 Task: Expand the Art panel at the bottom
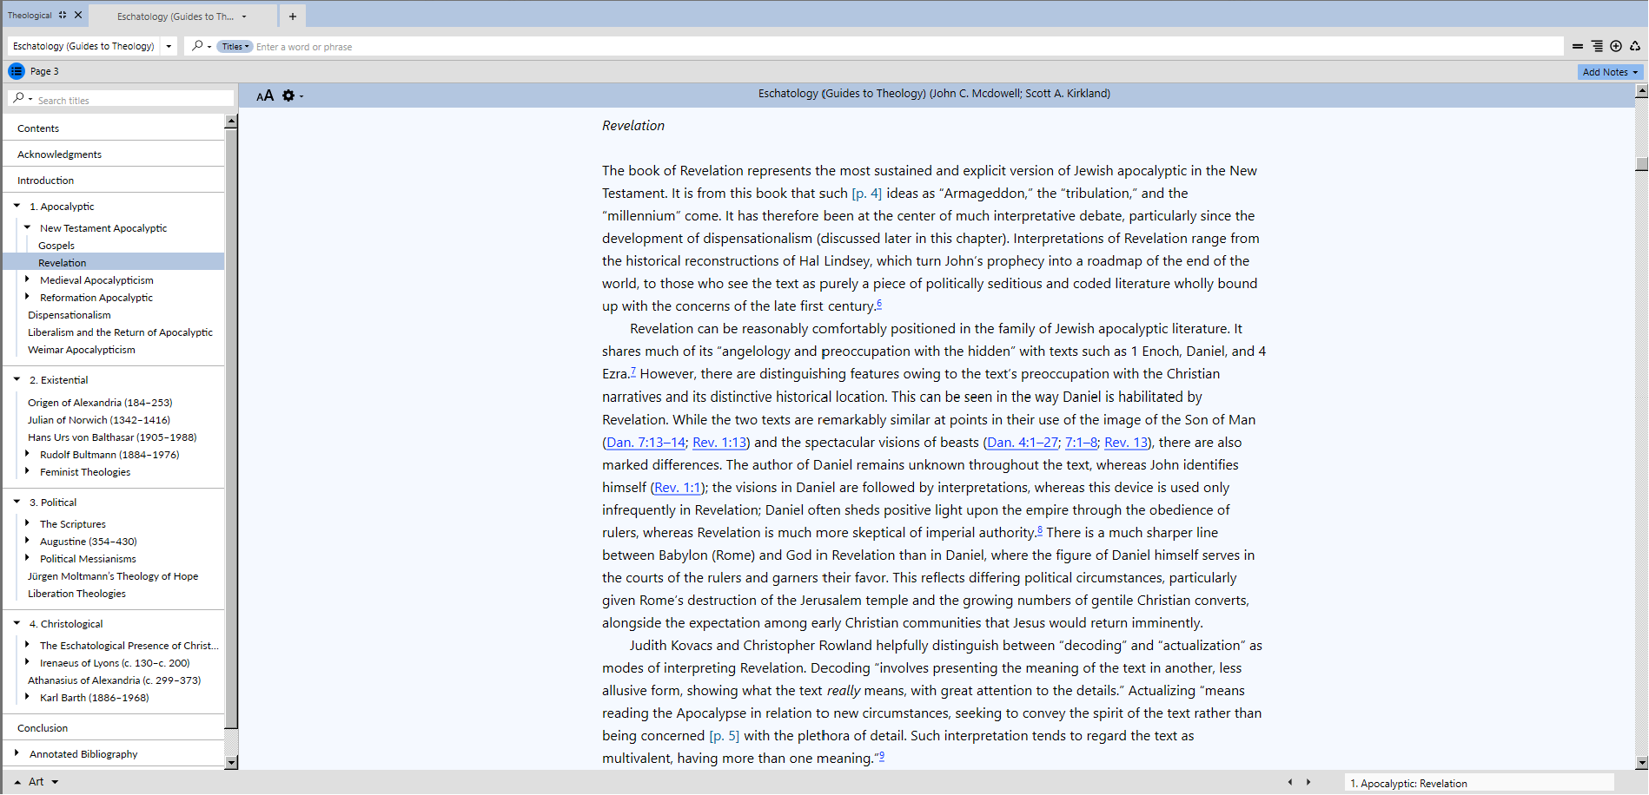click(x=17, y=782)
